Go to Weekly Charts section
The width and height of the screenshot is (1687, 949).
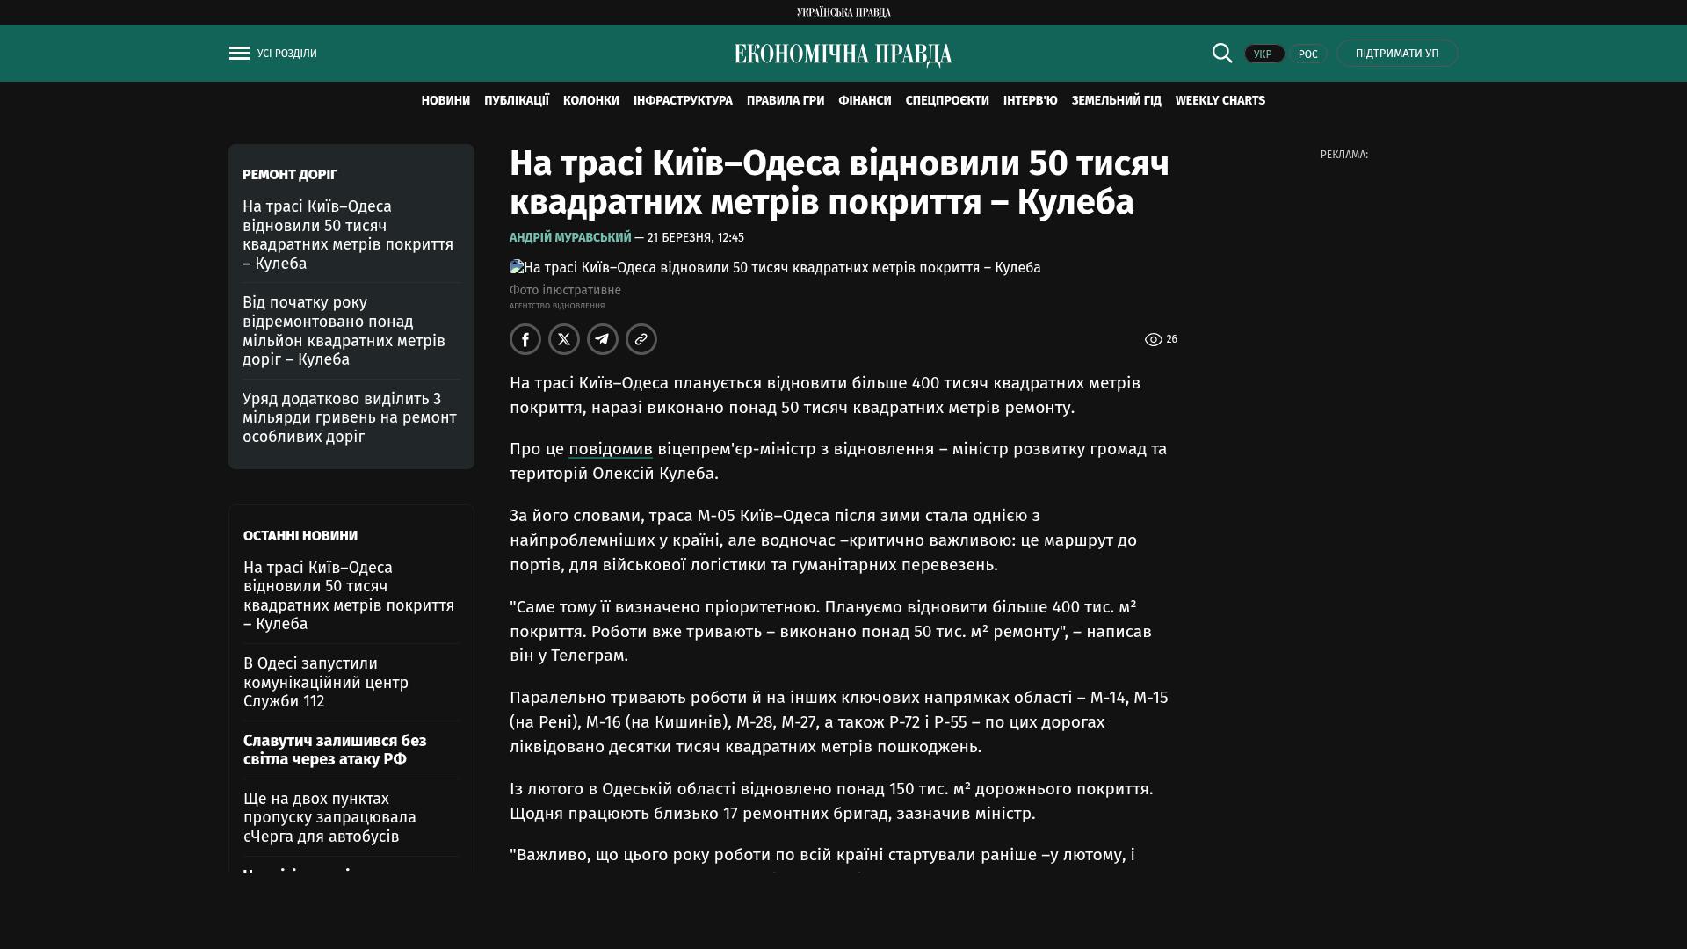(1220, 101)
